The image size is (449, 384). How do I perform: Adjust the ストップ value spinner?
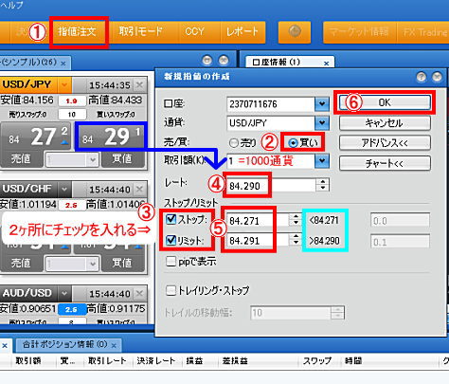click(x=296, y=220)
